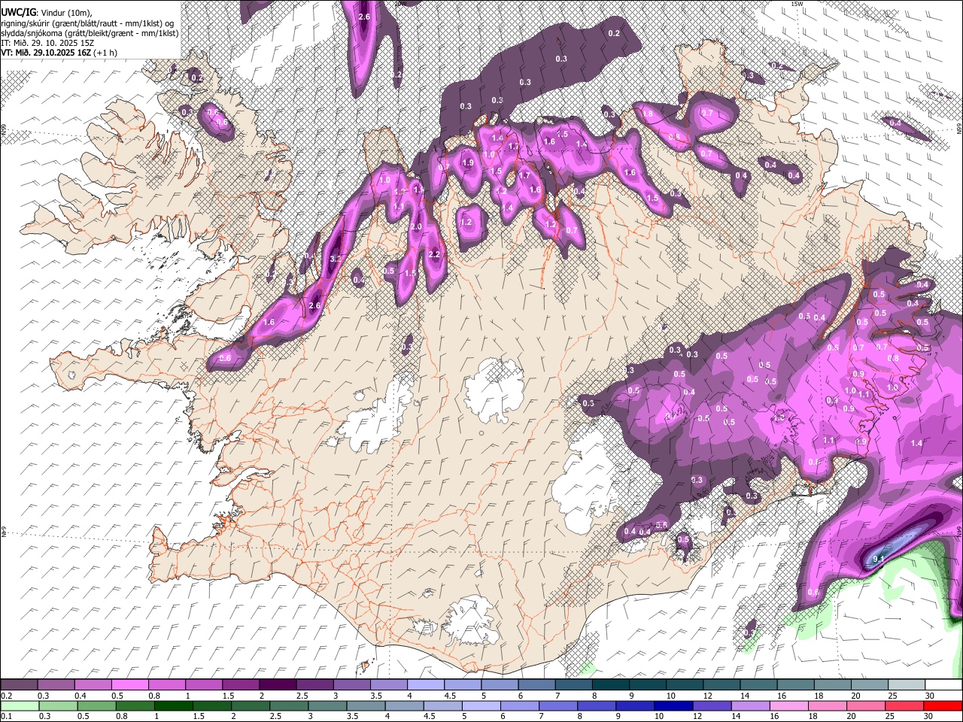Click the '15W' longitude label at top
Image resolution: width=963 pixels, height=722 pixels.
point(797,4)
